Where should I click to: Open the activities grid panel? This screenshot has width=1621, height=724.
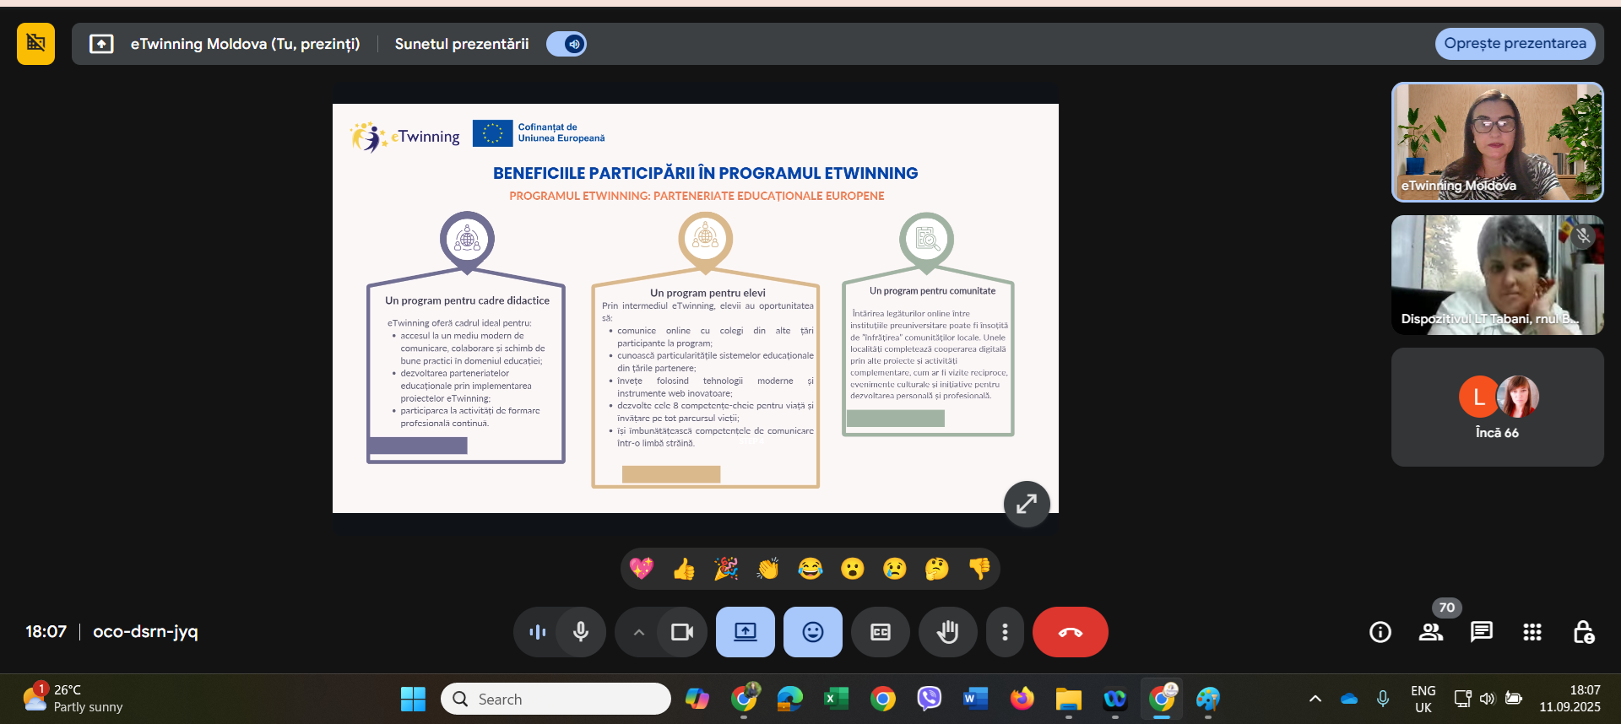coord(1532,632)
